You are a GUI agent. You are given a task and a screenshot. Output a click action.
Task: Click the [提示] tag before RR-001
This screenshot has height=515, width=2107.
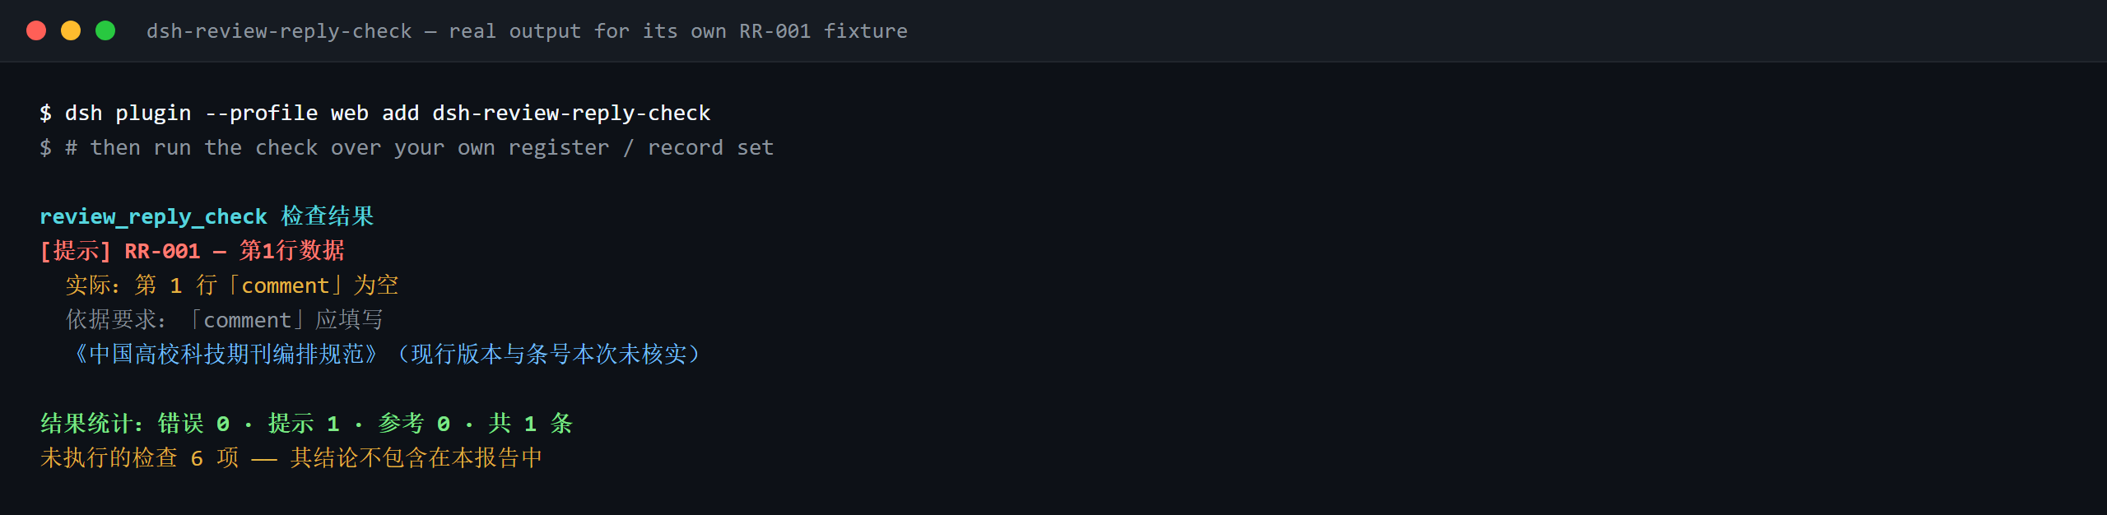76,251
